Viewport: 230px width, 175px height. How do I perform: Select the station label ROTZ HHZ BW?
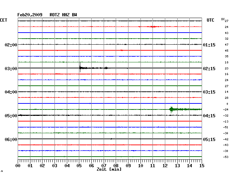pos(63,15)
